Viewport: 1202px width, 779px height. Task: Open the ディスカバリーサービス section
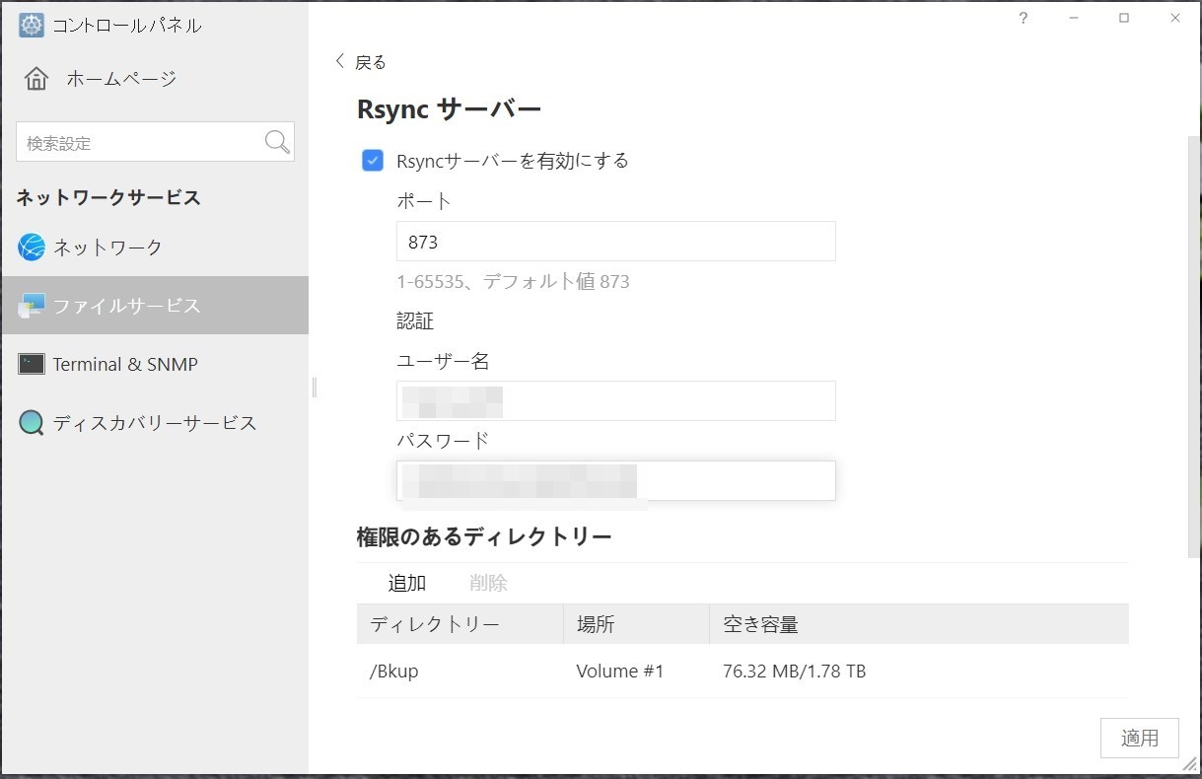pyautogui.click(x=155, y=423)
